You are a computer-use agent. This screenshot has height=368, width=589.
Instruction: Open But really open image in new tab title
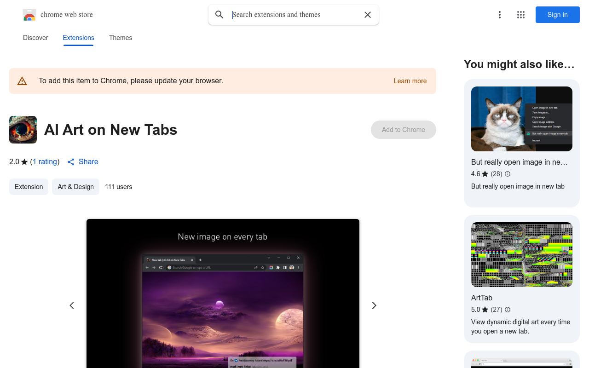520,162
